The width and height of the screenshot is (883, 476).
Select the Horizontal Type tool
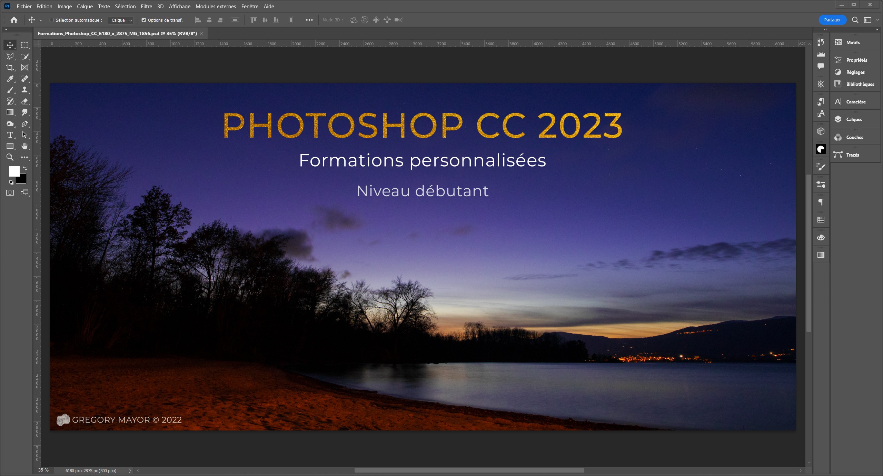[10, 135]
